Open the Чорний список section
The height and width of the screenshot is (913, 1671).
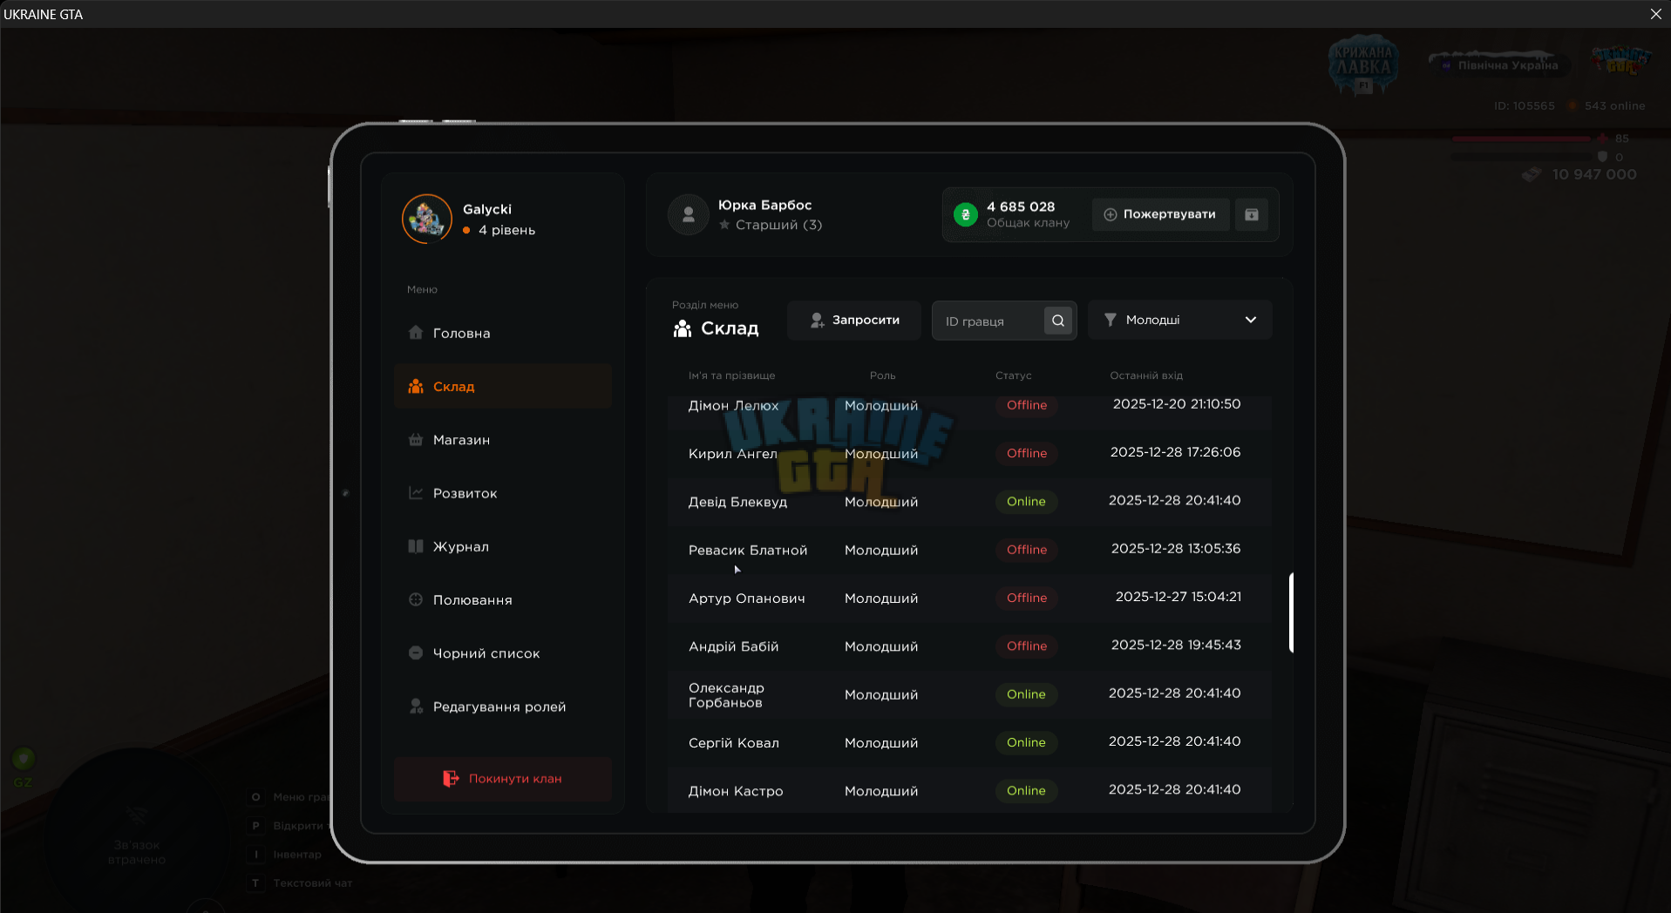tap(502, 653)
